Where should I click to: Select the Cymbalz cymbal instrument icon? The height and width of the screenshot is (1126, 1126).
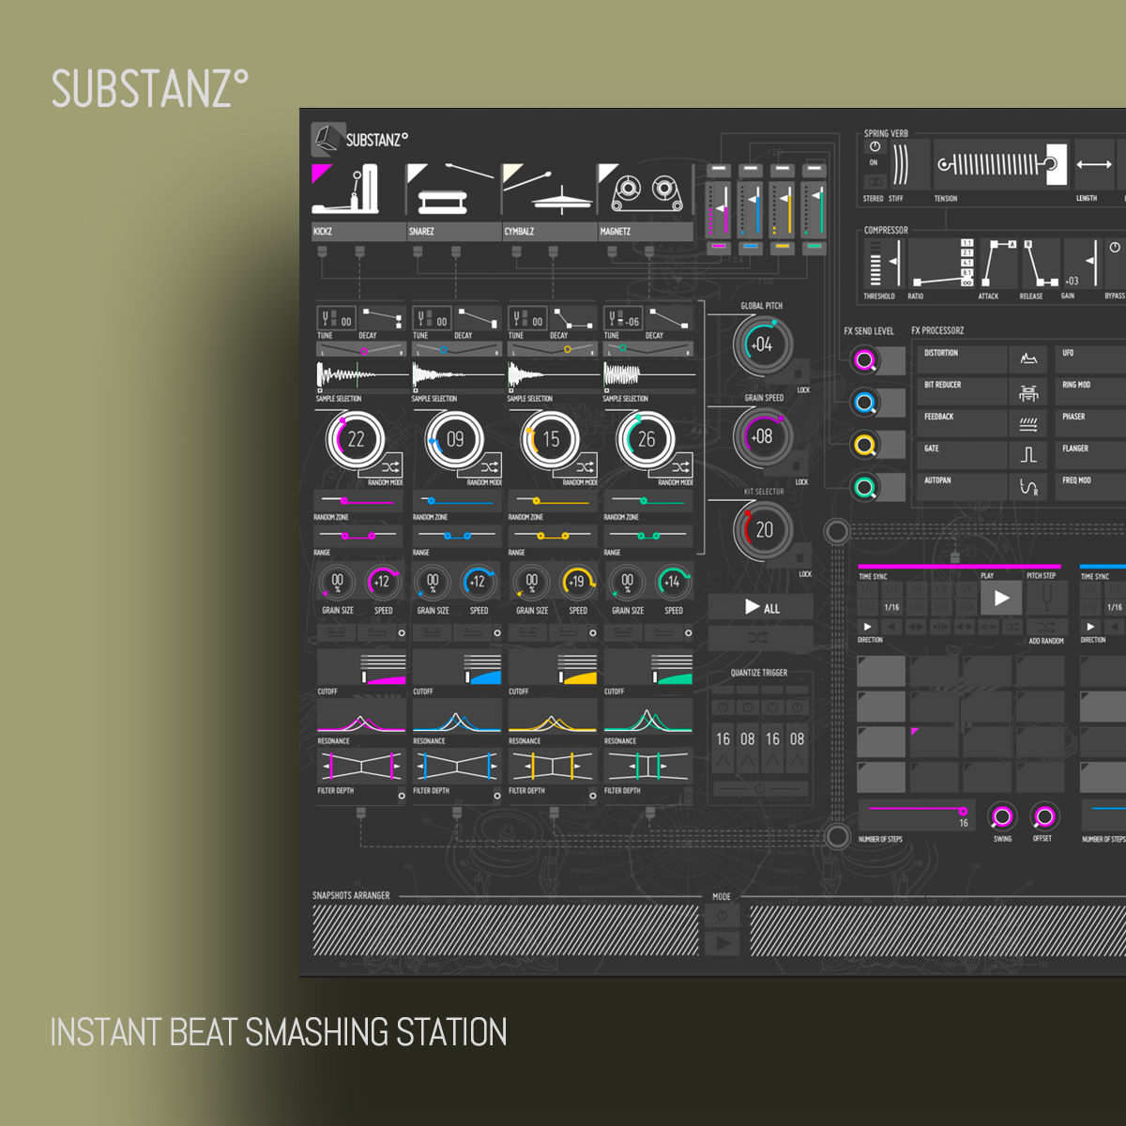[x=549, y=190]
